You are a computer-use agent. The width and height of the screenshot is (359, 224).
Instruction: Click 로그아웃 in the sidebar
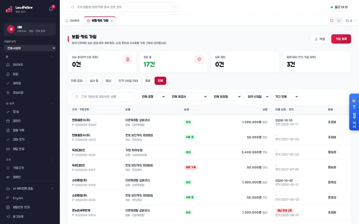point(30,217)
